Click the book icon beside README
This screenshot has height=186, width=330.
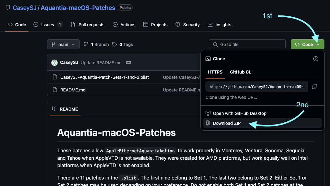(55, 109)
